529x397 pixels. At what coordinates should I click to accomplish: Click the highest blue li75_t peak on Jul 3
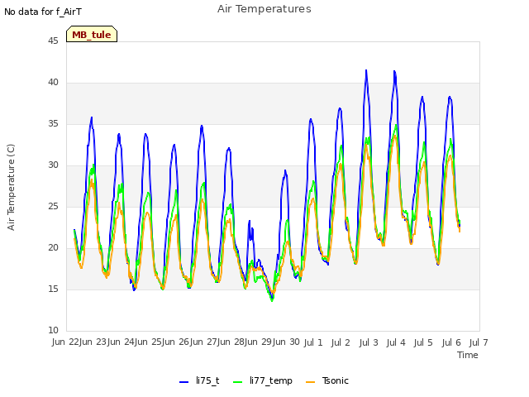[366, 70]
